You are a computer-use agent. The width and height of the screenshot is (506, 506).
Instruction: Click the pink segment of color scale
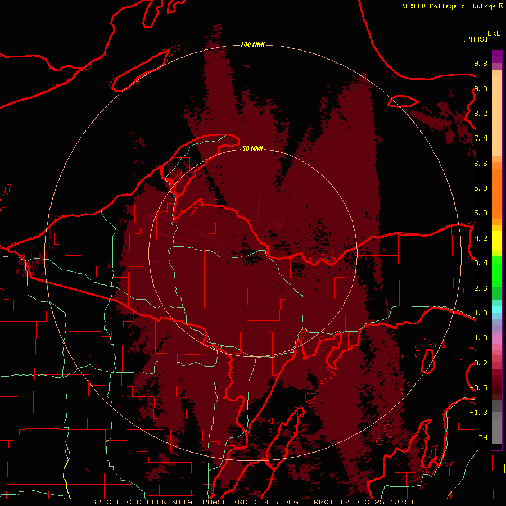tap(496, 341)
